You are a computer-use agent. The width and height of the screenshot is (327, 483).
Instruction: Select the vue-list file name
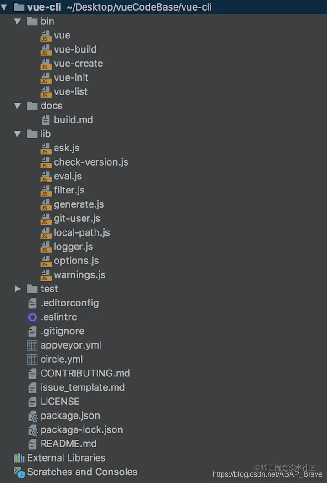[x=71, y=91]
